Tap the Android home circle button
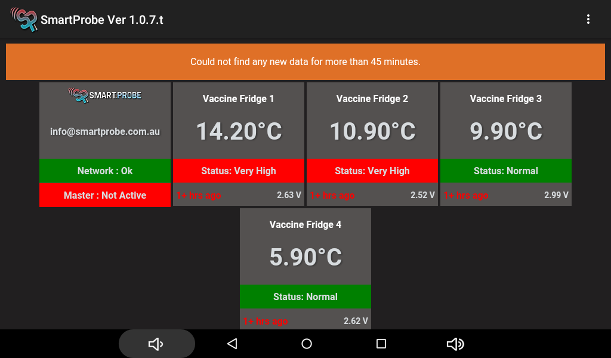Screen dimensions: 611x358 [x=307, y=344]
